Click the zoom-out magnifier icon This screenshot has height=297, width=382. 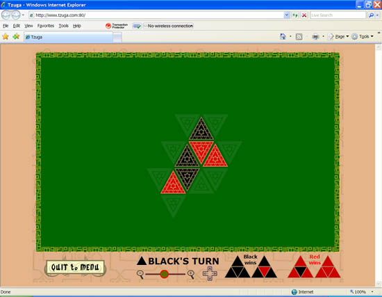pyautogui.click(x=140, y=274)
